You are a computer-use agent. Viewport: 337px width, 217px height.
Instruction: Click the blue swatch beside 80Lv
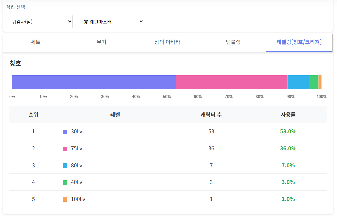(x=65, y=166)
